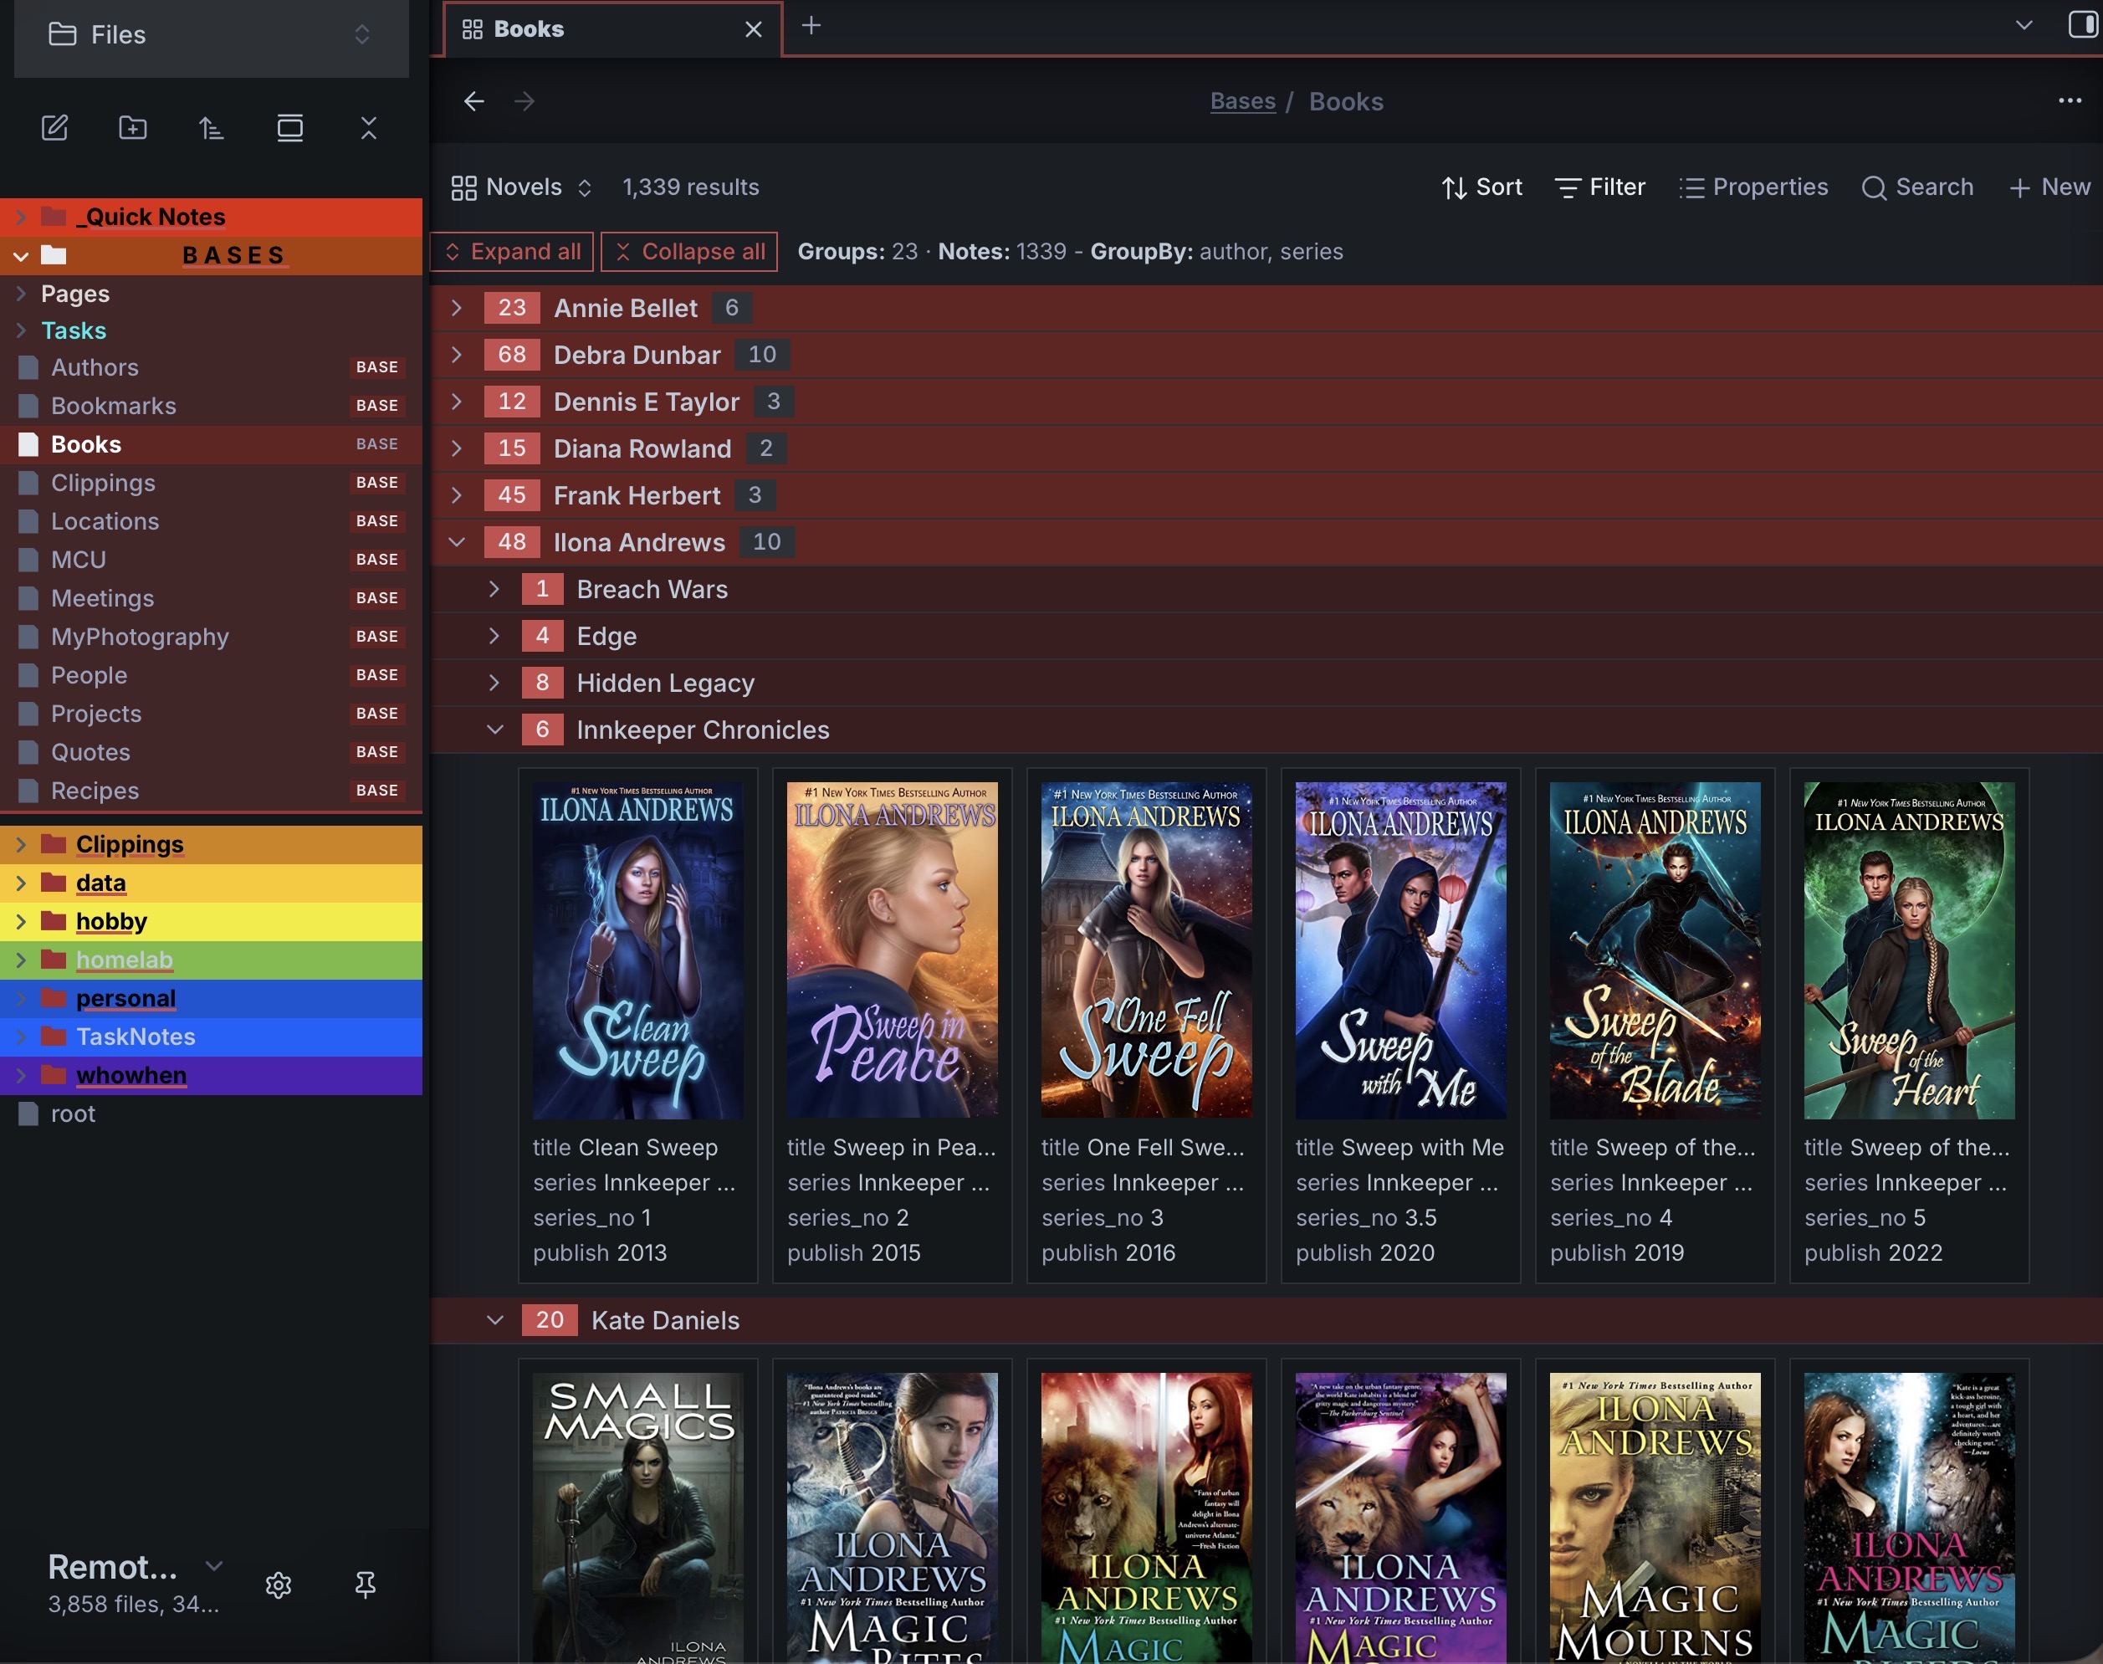Expand the Diana Rowland author group
Viewport: 2103px width, 1664px height.
(x=457, y=448)
